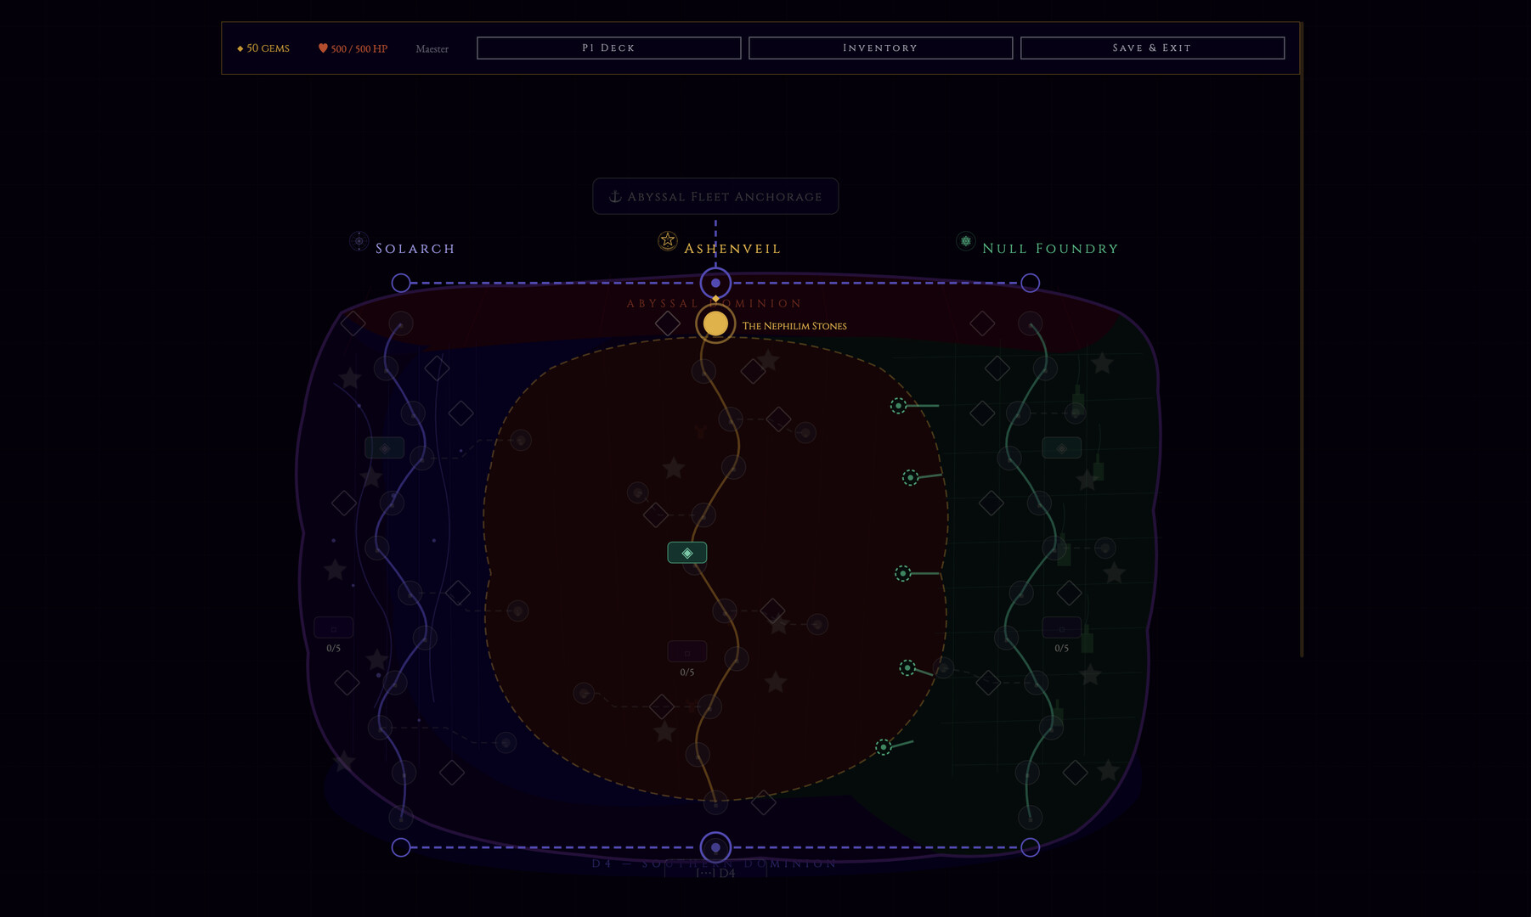The width and height of the screenshot is (1531, 917).
Task: Click the vertical scrollbar on right edge
Action: pos(1301,340)
